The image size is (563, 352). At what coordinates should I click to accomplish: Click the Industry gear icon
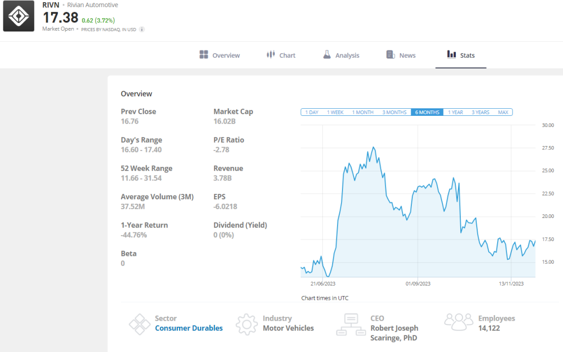click(247, 324)
